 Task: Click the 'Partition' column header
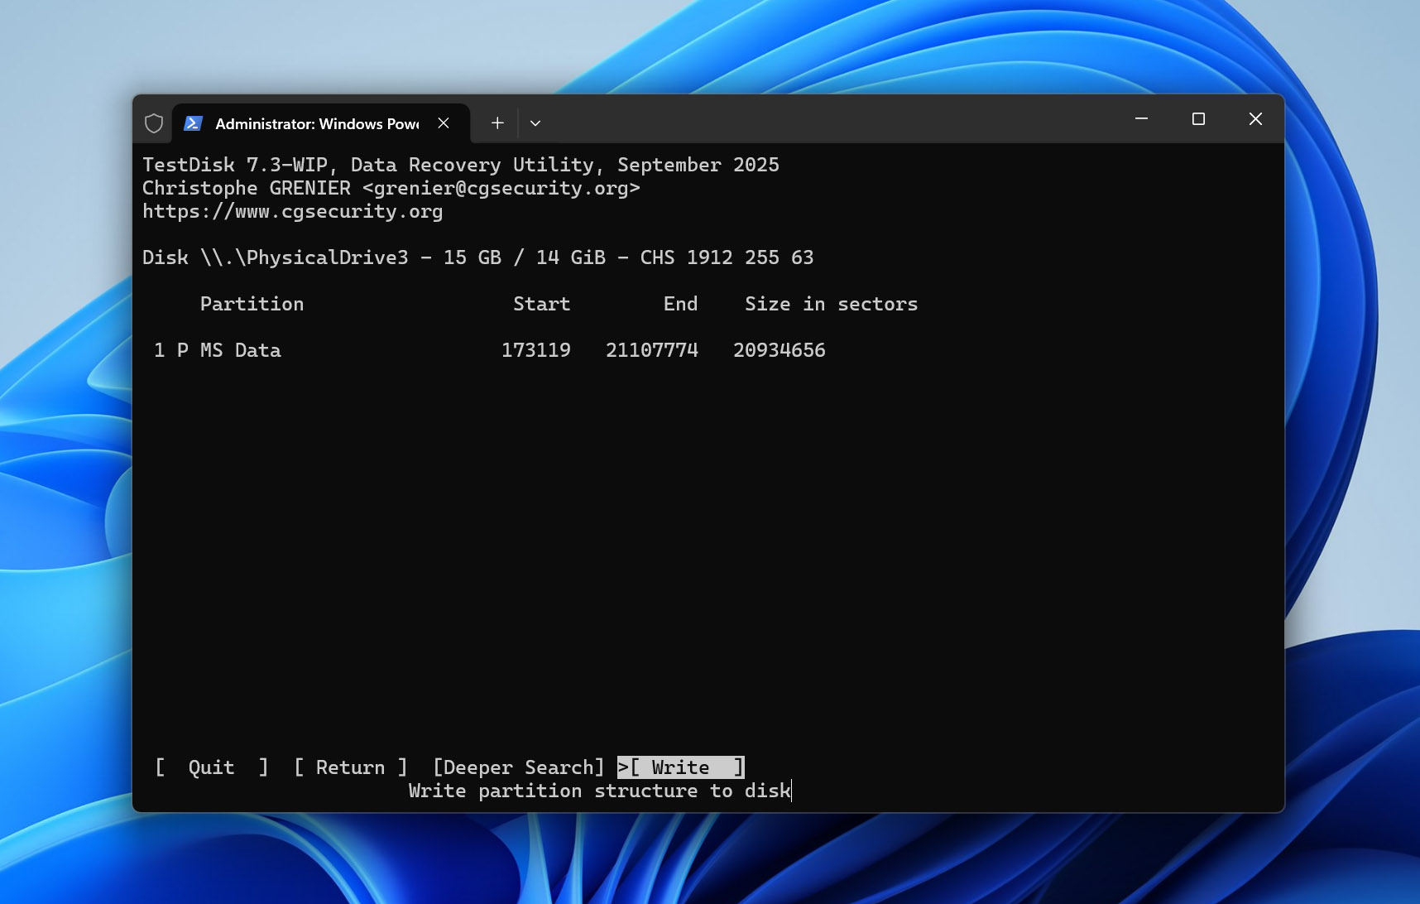252,304
